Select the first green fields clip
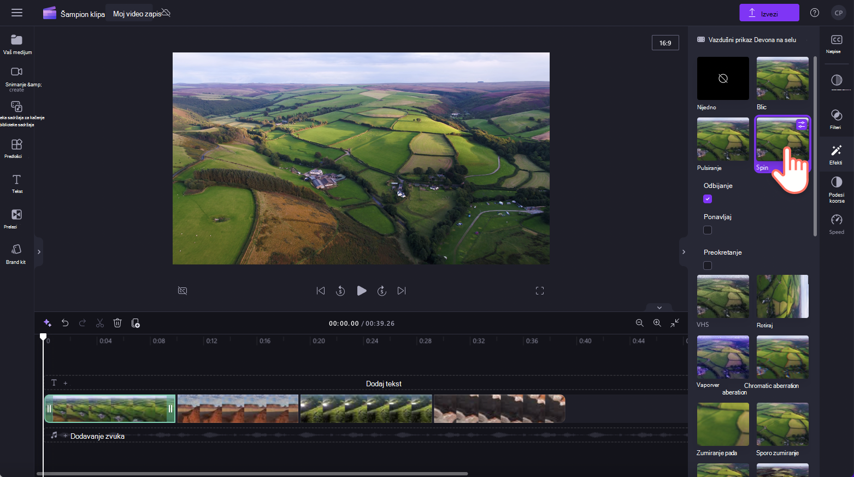 point(110,409)
